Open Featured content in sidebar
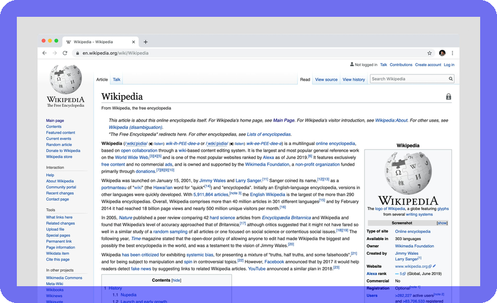This screenshot has height=303, width=497. coord(61,133)
